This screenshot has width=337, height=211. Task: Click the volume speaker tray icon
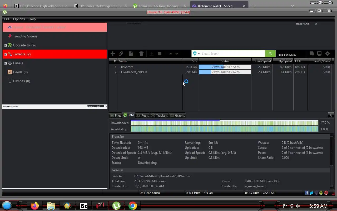(x=298, y=206)
